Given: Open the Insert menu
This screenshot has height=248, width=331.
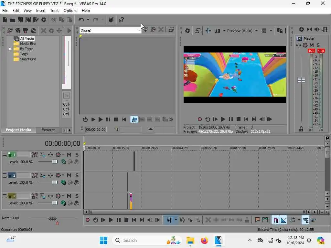Looking at the screenshot, I should click(41, 11).
